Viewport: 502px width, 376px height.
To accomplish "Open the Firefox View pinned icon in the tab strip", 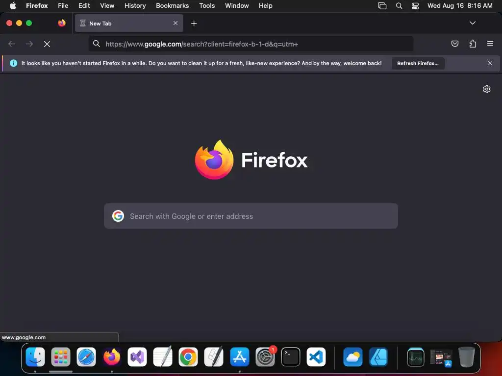I will (62, 23).
